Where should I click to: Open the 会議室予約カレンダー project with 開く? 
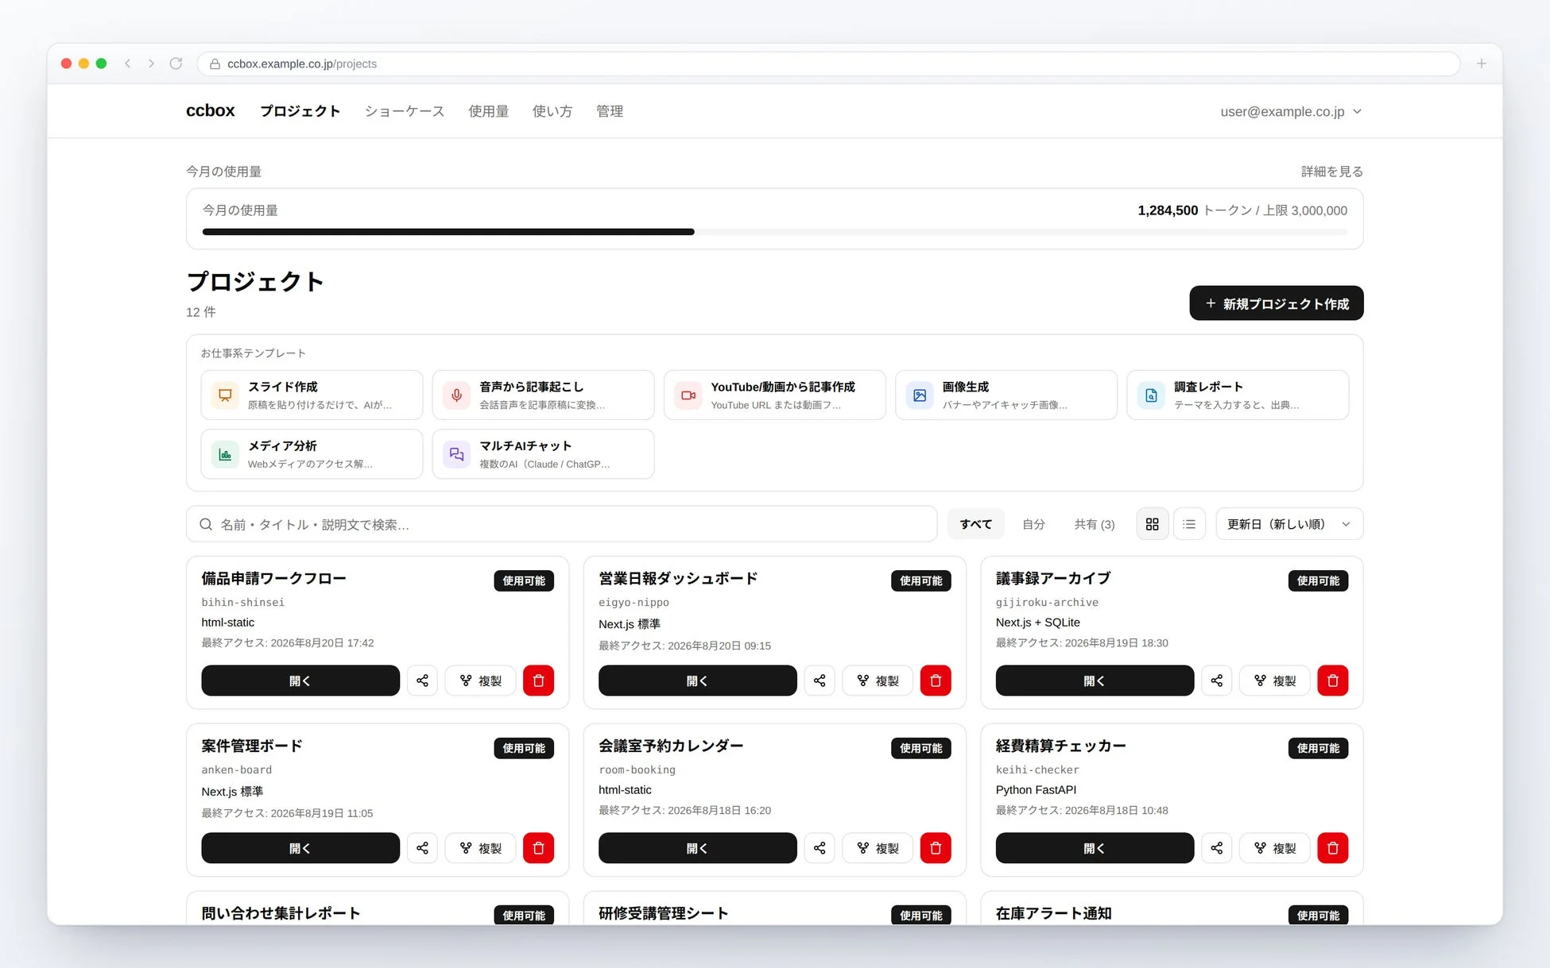tap(697, 848)
